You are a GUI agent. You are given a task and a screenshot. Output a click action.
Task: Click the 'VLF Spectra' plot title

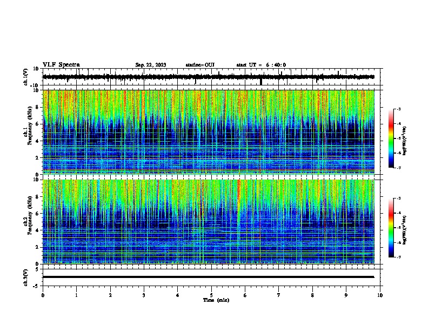61,65
